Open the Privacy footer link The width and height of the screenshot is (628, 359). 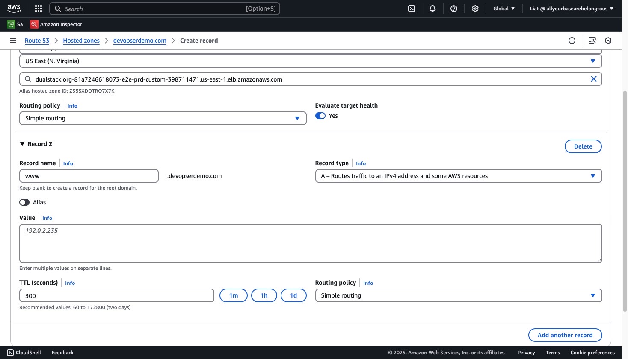pyautogui.click(x=527, y=353)
